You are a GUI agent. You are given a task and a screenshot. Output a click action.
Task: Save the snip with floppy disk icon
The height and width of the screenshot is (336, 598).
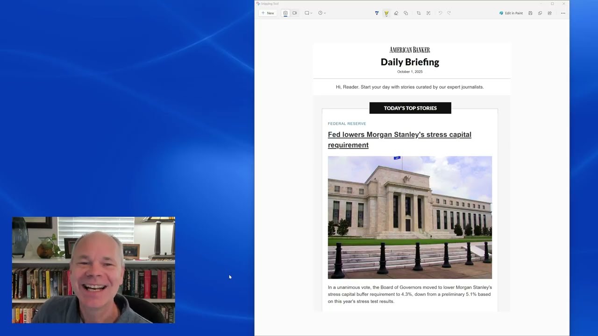click(x=530, y=13)
